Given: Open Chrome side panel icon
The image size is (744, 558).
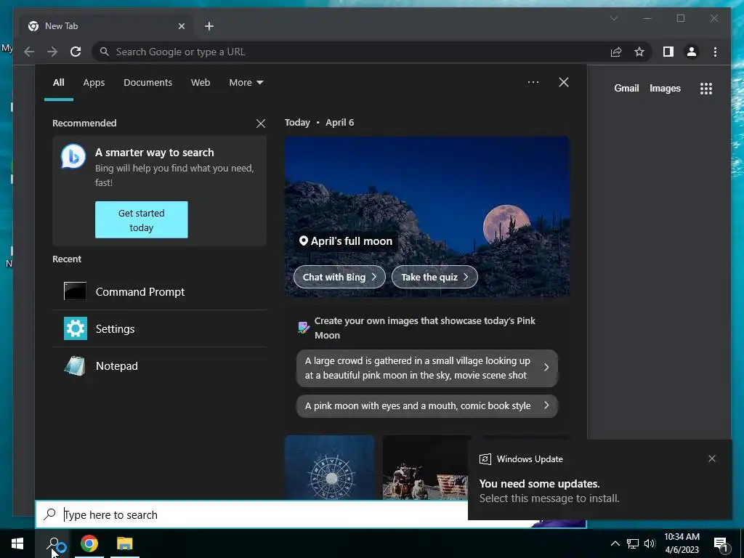Looking at the screenshot, I should (x=668, y=52).
